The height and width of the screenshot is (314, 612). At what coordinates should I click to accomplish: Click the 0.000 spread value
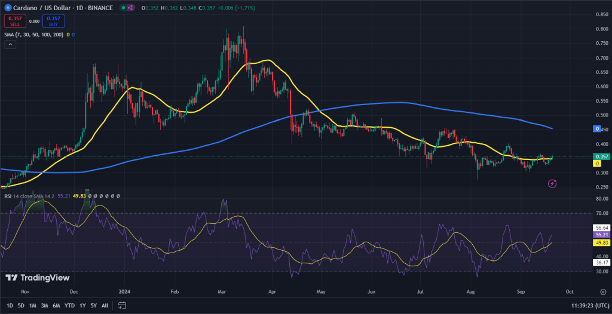point(34,21)
